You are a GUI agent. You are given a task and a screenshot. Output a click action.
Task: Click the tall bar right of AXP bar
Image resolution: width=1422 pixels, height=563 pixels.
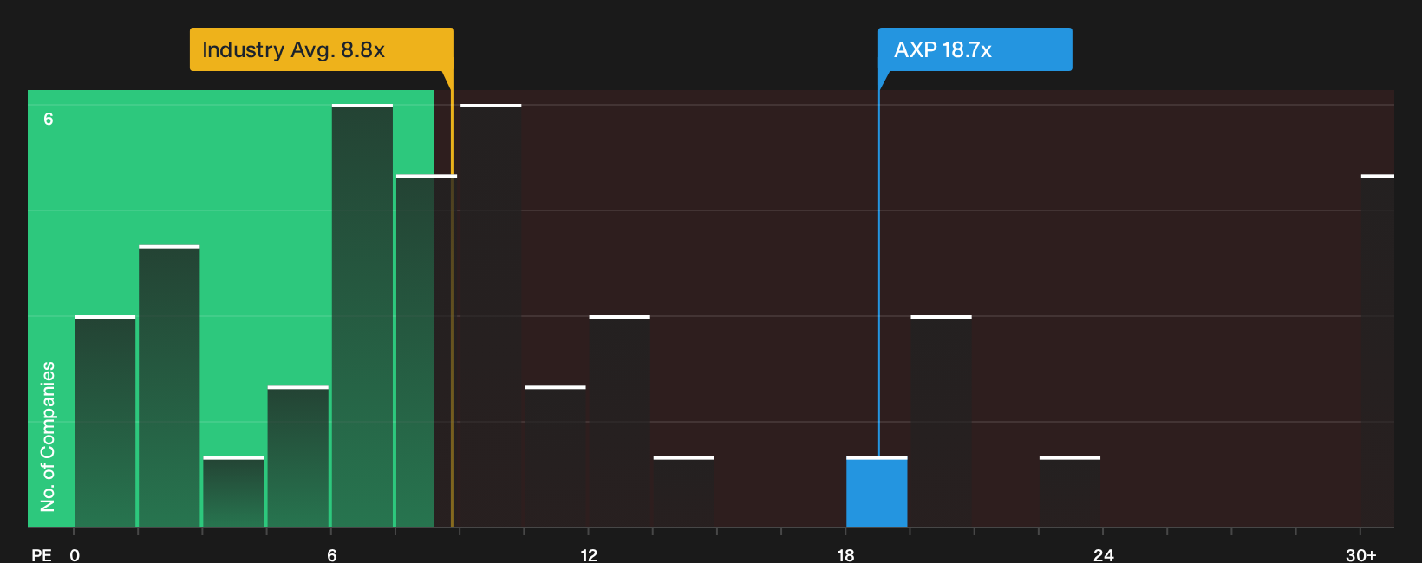pyautogui.click(x=941, y=421)
